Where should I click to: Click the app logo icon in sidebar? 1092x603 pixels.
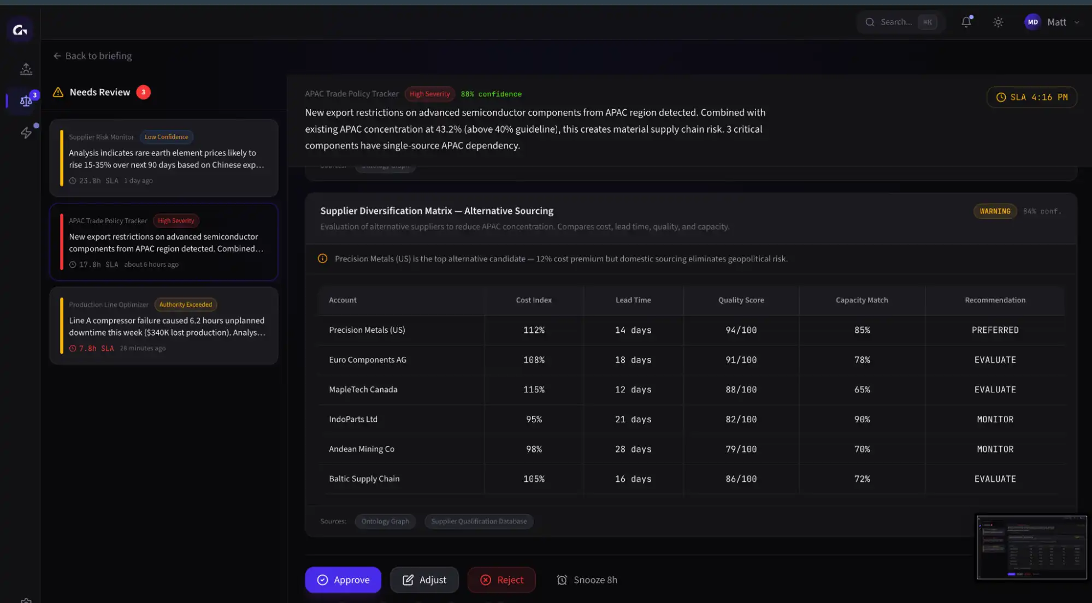(x=20, y=30)
